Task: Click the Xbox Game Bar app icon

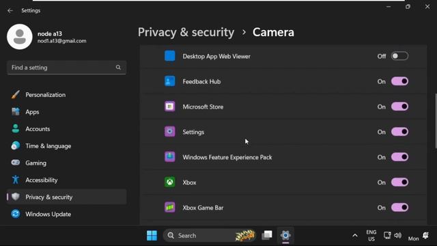Action: point(170,207)
